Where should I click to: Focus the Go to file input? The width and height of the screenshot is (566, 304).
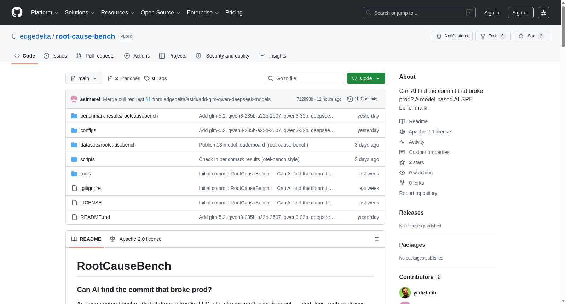[x=304, y=78]
